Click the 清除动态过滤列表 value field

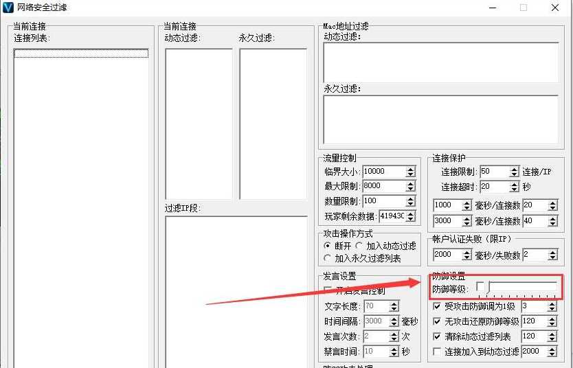[x=535, y=336]
